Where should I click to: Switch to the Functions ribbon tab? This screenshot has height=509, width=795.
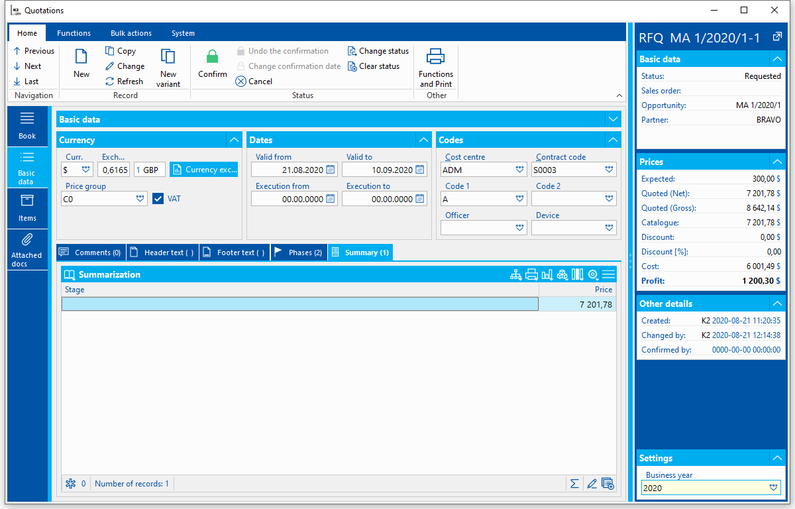click(x=74, y=33)
